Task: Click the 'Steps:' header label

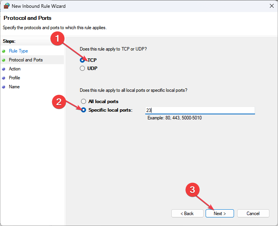Action: point(9,41)
